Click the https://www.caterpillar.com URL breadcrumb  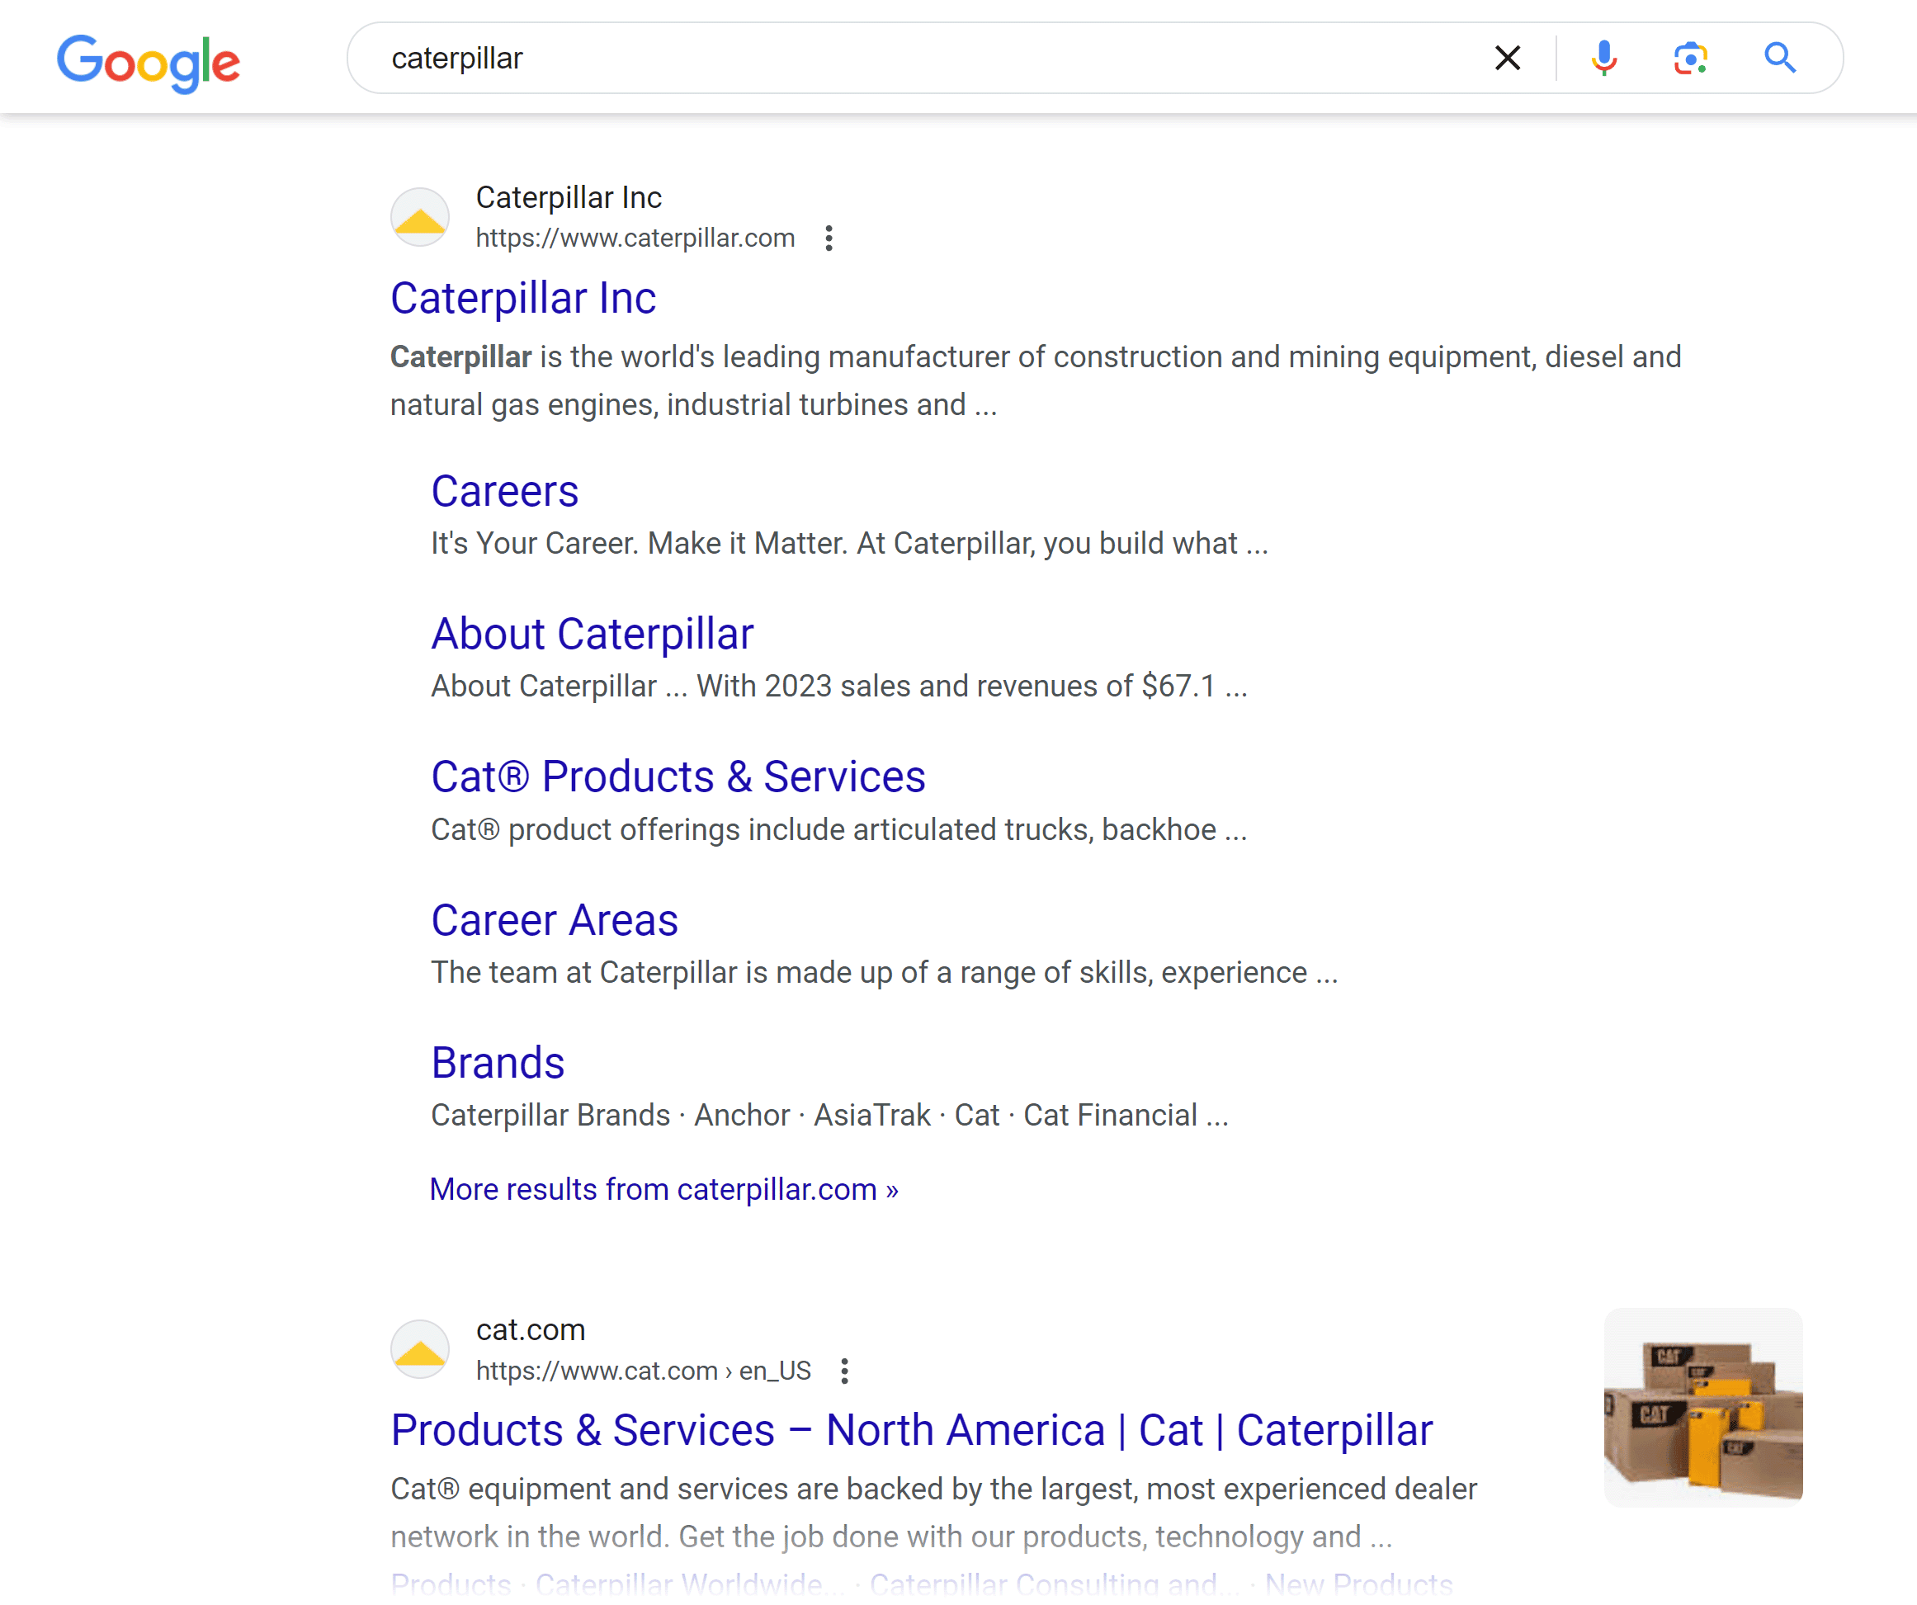click(x=635, y=238)
